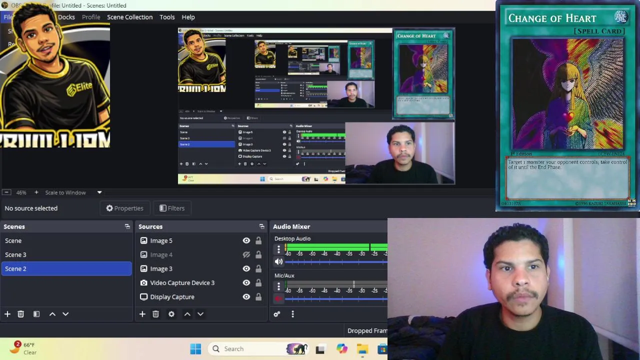Viewport: 640px width, 360px height.
Task: Click the OBS preview canvas
Action: (316, 106)
